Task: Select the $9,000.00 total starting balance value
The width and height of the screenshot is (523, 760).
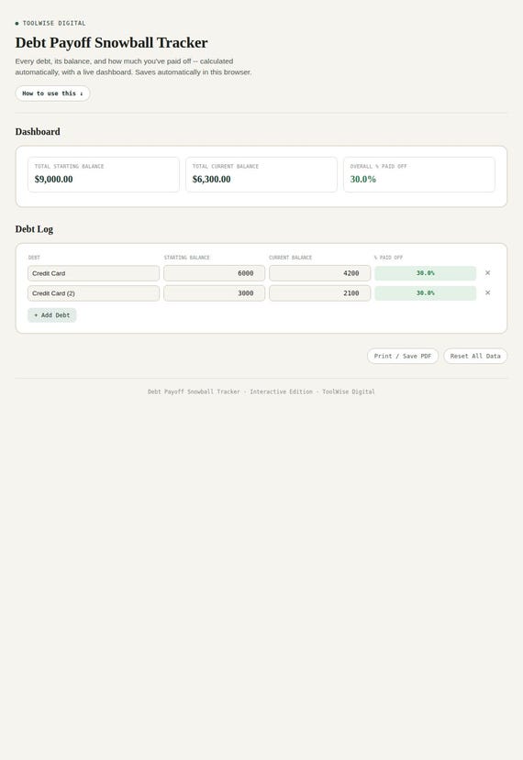Action: (54, 179)
